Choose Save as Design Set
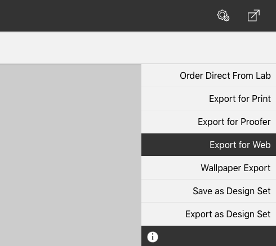 click(208, 191)
